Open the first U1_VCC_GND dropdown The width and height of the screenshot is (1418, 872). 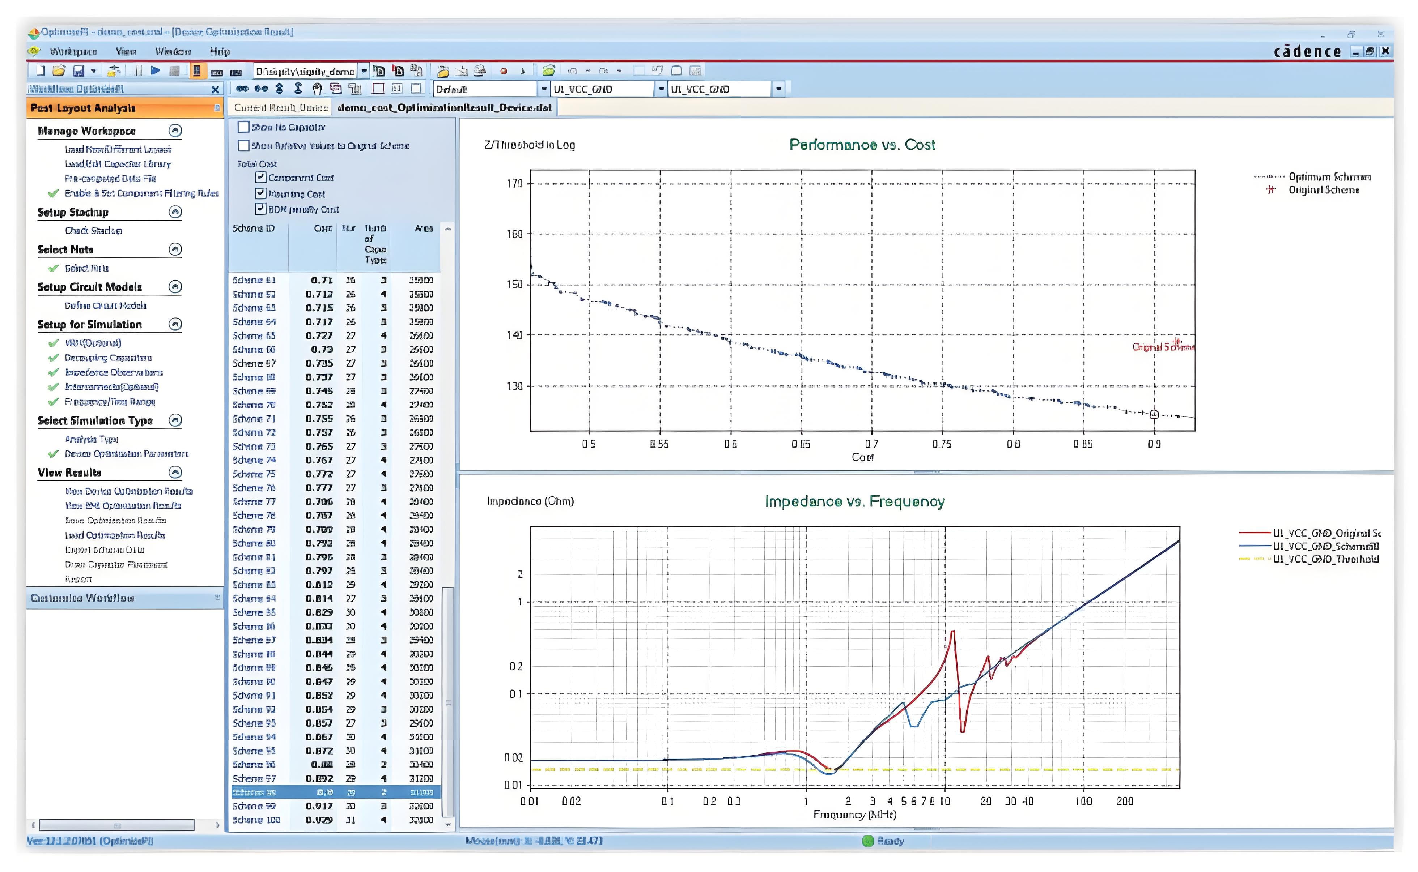coord(661,89)
